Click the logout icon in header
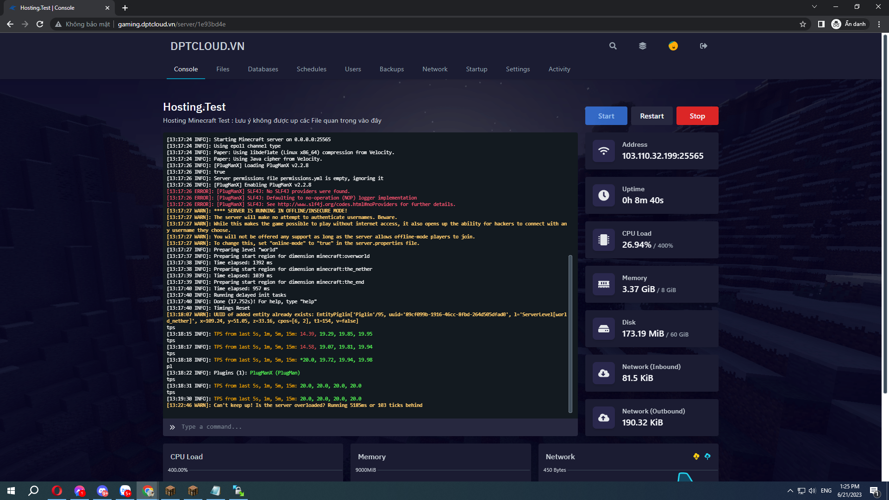Viewport: 889px width, 500px height. point(703,46)
